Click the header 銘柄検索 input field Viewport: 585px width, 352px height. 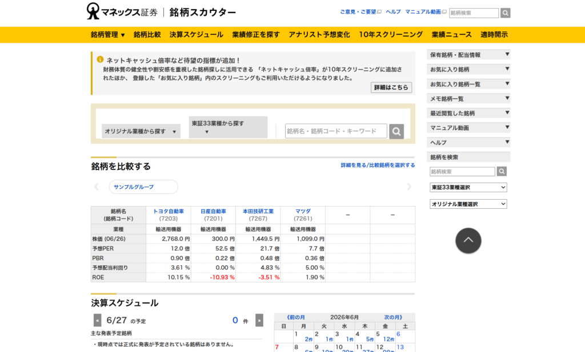(474, 13)
